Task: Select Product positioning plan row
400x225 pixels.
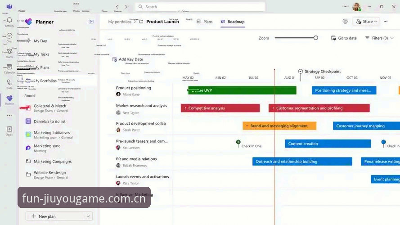Action: 134,88
